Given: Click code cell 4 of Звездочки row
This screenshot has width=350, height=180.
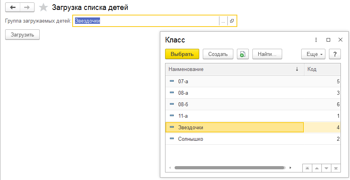Looking at the screenshot, I should [322, 127].
